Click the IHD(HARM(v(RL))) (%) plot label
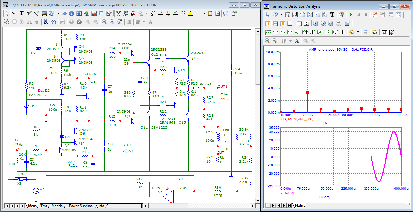This screenshot has width=413, height=212. coord(297,119)
